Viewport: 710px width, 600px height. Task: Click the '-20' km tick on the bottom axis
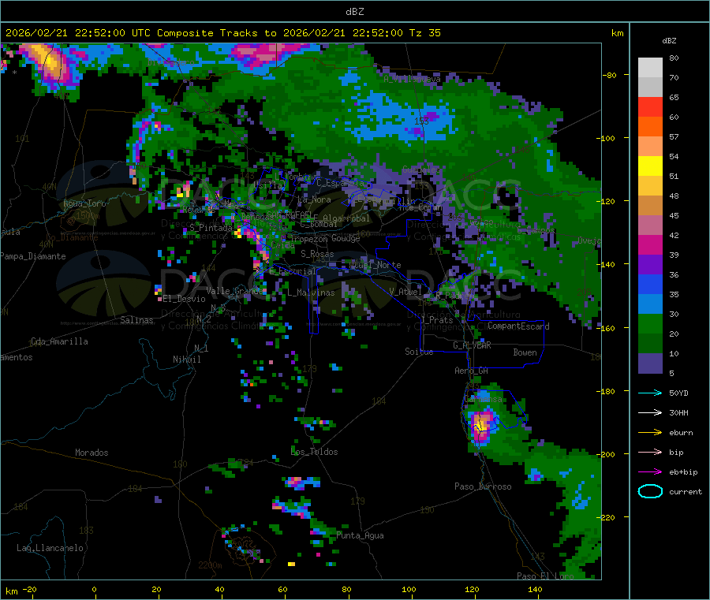tap(29, 589)
